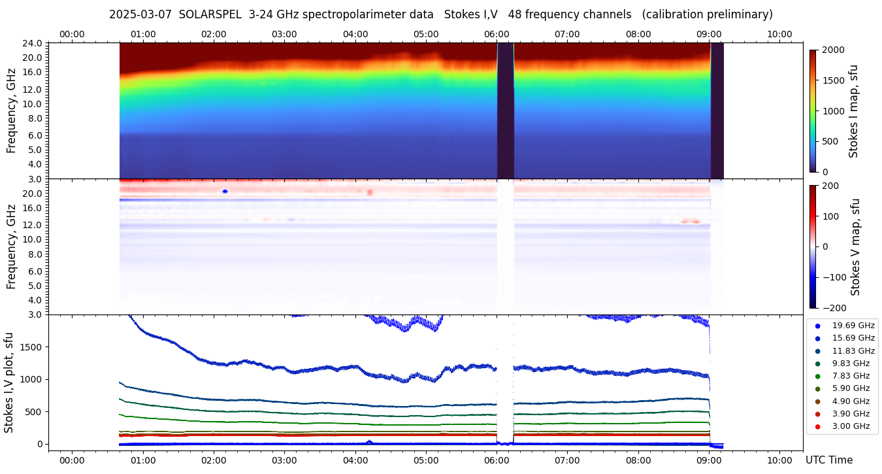The image size is (882, 474).
Task: Click the 19.69 GHz legend marker dot
Action: tap(817, 326)
